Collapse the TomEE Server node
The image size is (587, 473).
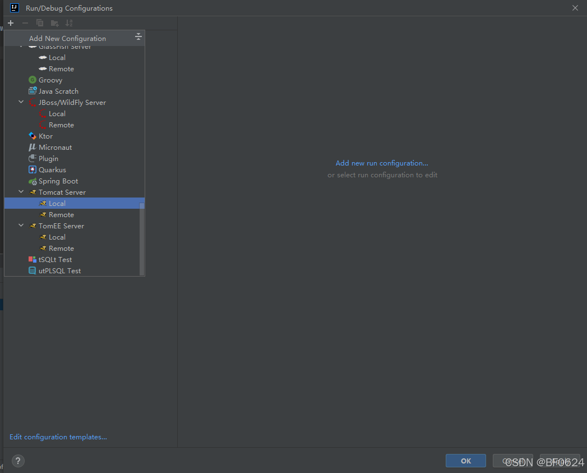21,226
